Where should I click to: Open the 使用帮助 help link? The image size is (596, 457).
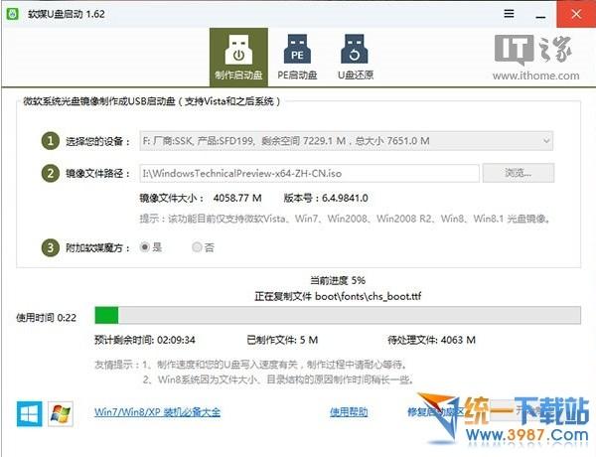349,412
